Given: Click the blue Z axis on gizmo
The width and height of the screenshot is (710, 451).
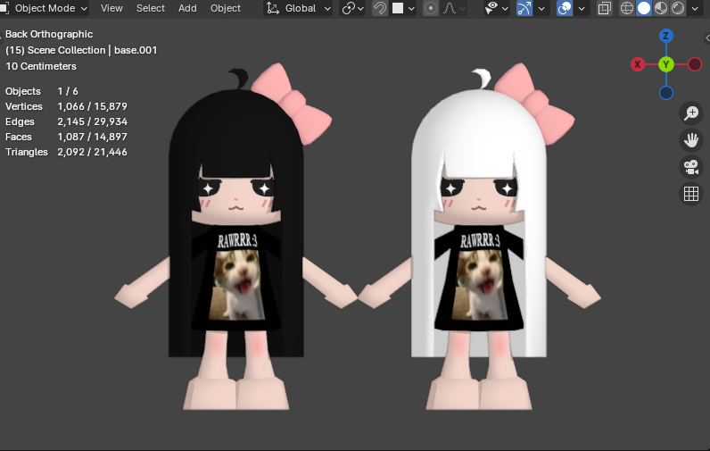Looking at the screenshot, I should (x=665, y=36).
